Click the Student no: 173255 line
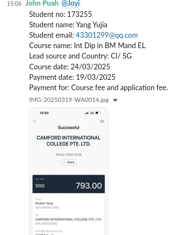Screen dimensions: 175x235 tap(61, 14)
